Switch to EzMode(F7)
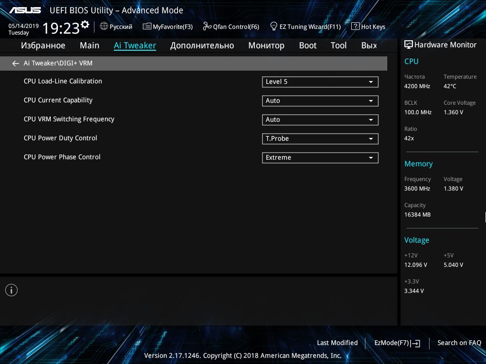 click(392, 343)
